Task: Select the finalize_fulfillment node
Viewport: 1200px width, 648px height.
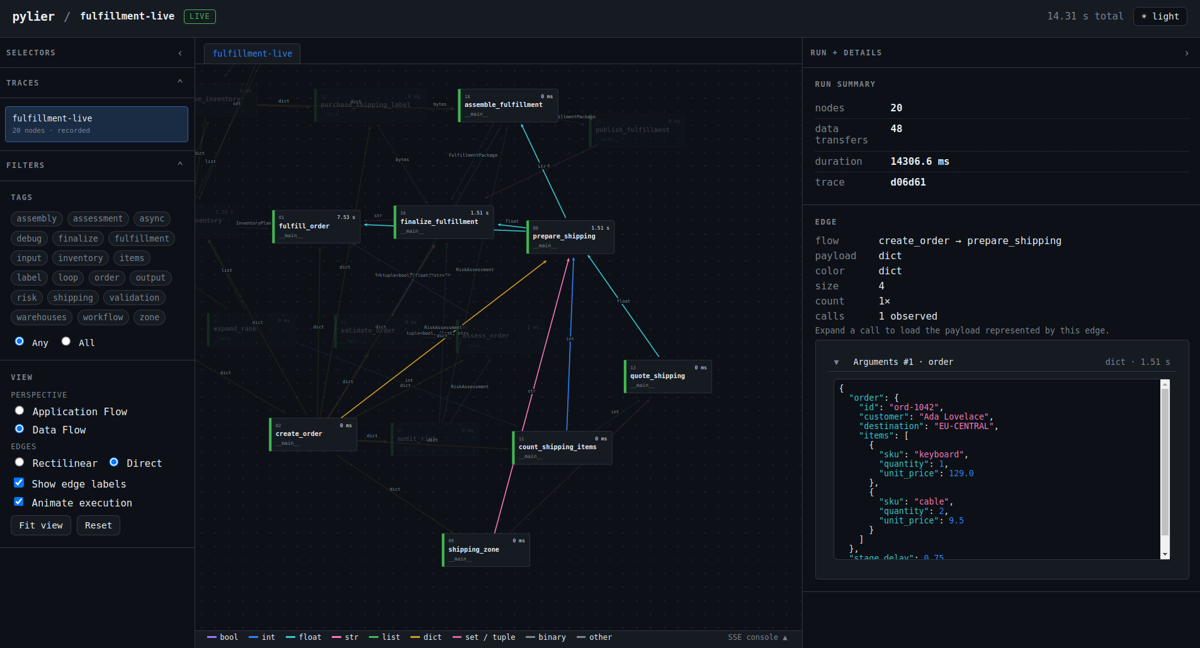Action: pyautogui.click(x=444, y=222)
